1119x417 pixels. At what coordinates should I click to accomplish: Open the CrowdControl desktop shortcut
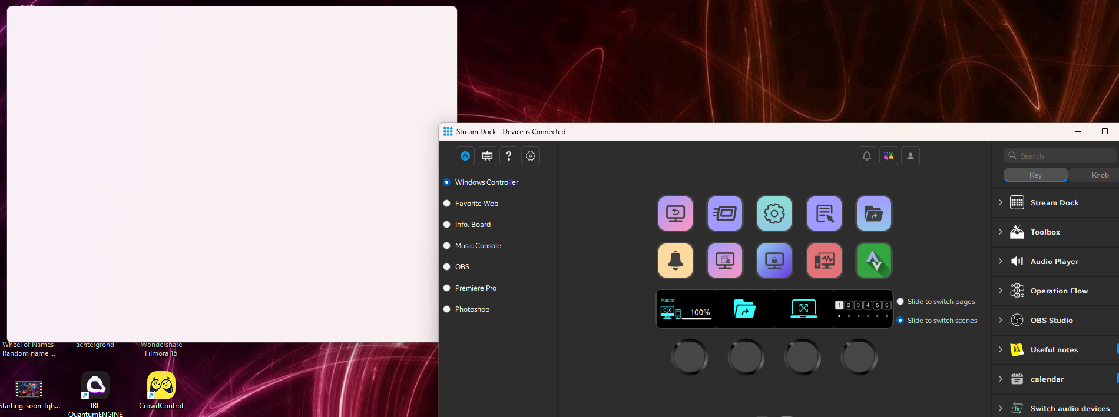point(161,390)
